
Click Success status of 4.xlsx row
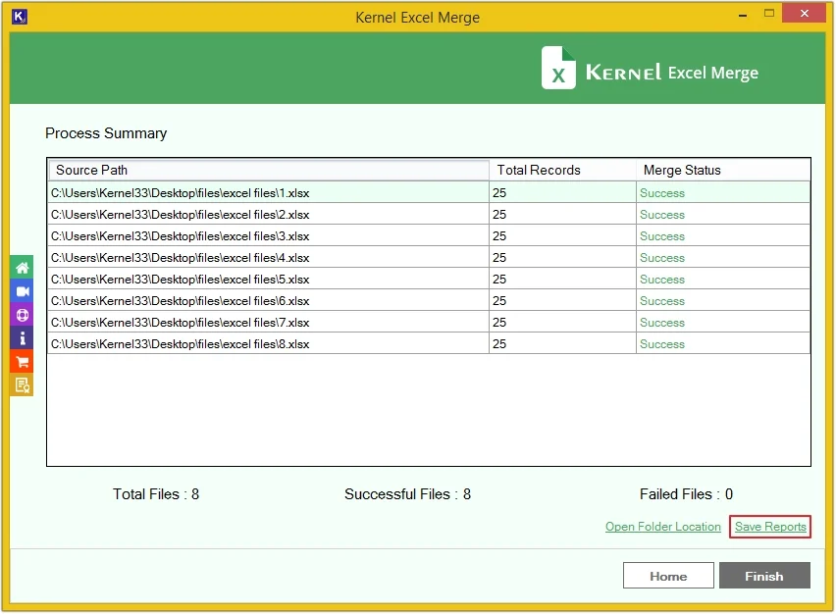click(661, 257)
